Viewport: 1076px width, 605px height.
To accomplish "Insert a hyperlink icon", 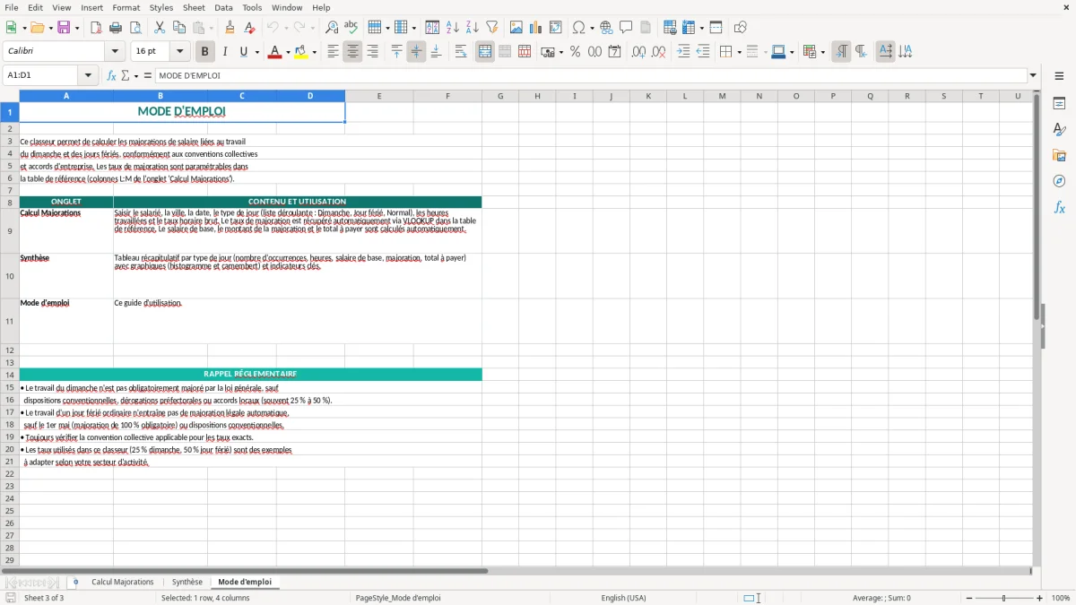I will [606, 28].
